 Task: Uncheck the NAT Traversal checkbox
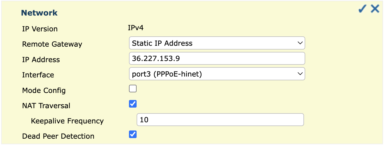[133, 104]
